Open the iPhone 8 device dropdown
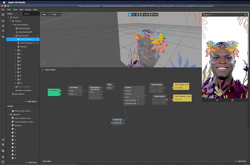The image size is (250, 165). coord(208,15)
